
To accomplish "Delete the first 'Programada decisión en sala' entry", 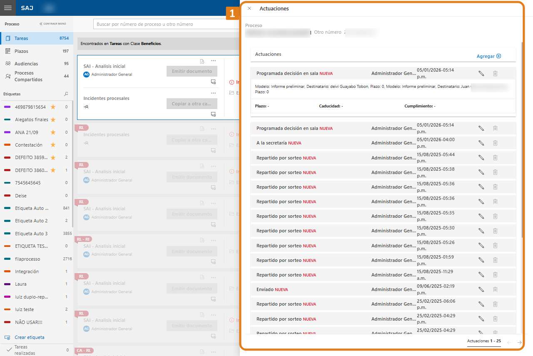I will pos(495,73).
